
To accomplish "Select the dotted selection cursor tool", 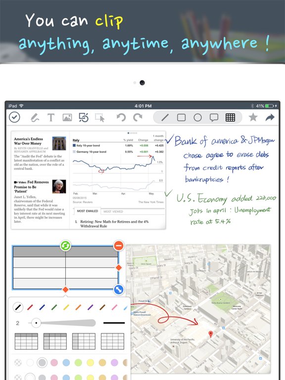I will tap(100, 118).
